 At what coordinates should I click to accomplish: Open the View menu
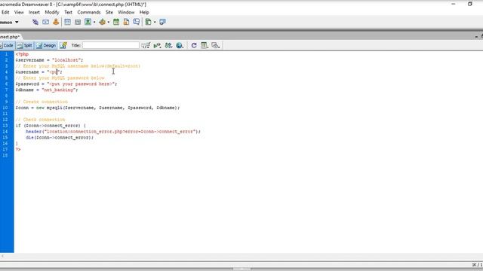pyautogui.click(x=19, y=12)
